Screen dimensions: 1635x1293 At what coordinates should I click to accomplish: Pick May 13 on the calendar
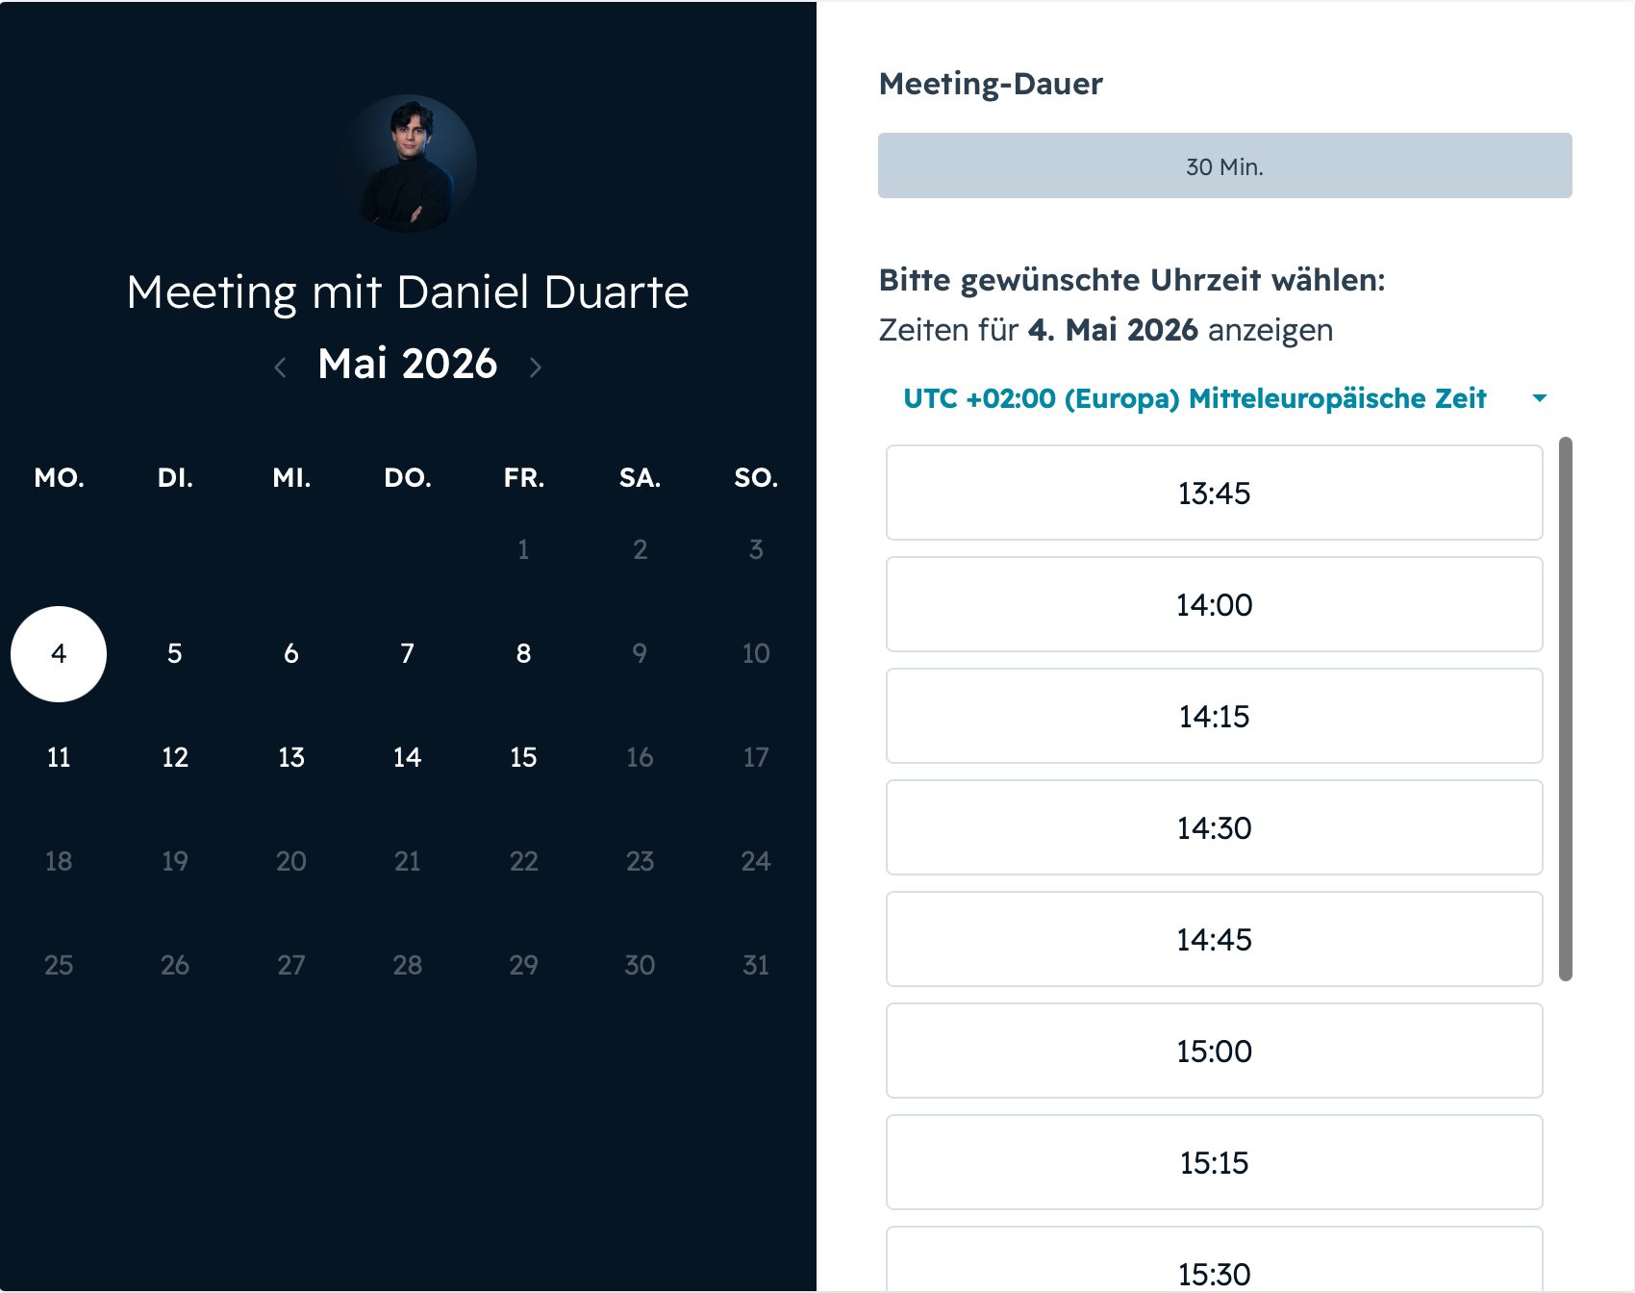[x=291, y=758]
